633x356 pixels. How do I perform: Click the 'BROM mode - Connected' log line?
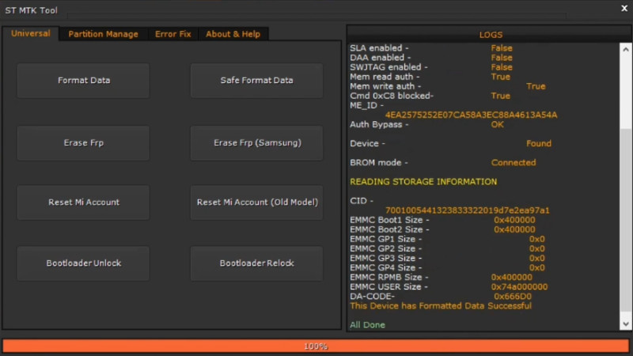coord(443,163)
